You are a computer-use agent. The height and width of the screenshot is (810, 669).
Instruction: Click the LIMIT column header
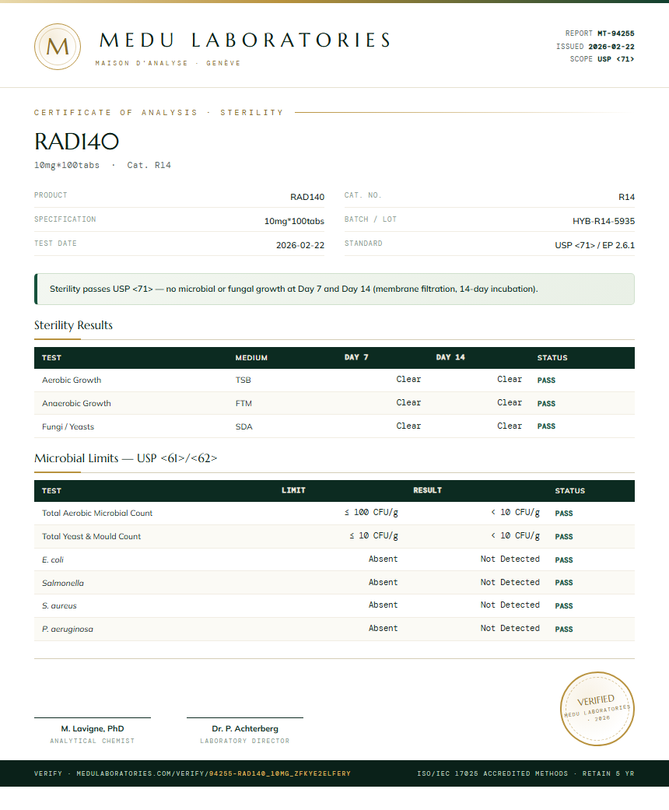[293, 490]
